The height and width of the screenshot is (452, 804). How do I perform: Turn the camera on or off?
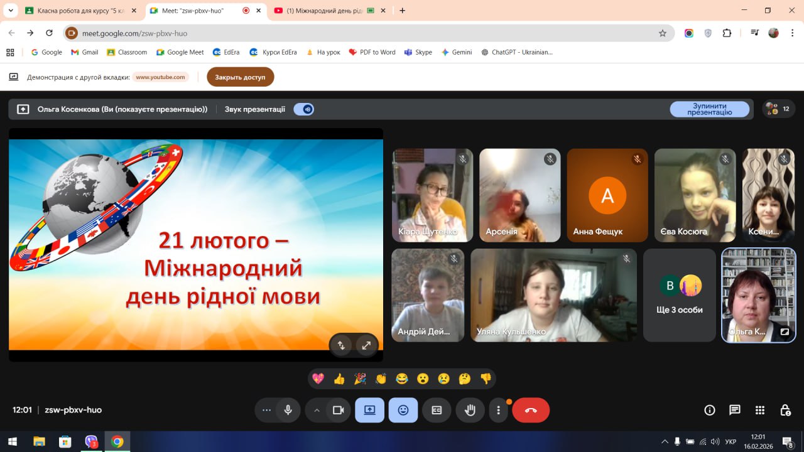click(x=338, y=410)
